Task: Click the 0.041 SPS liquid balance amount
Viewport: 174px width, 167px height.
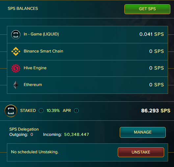Action: [x=152, y=34]
